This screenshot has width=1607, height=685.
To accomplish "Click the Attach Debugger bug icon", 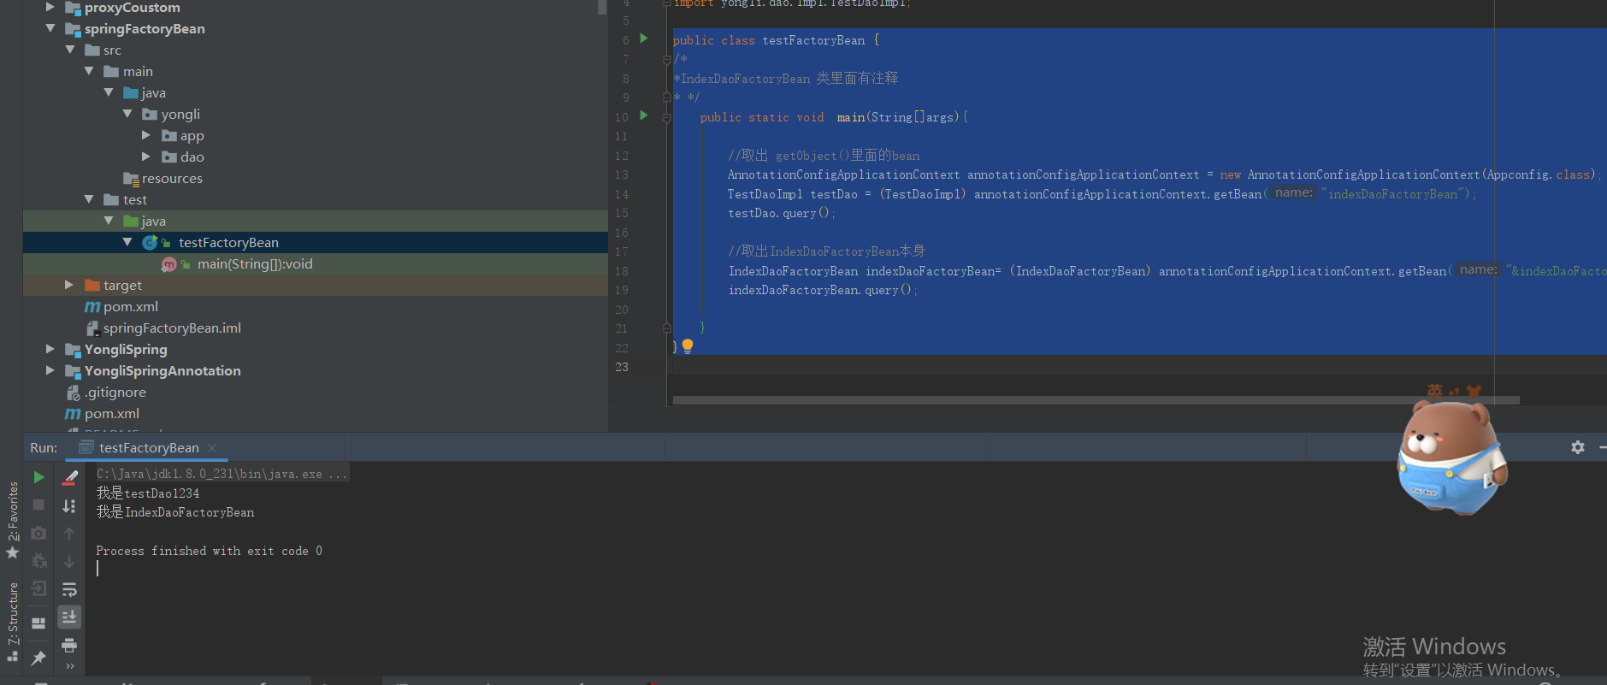I will click(x=38, y=561).
